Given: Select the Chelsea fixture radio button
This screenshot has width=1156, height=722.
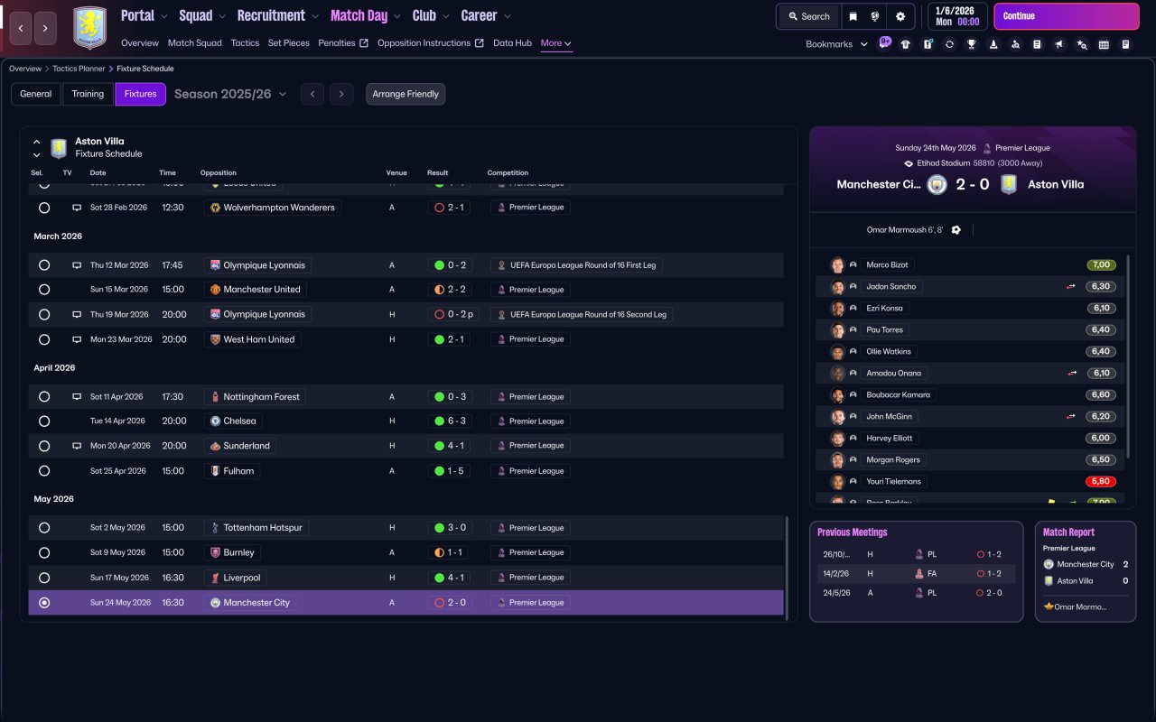Looking at the screenshot, I should coord(44,421).
